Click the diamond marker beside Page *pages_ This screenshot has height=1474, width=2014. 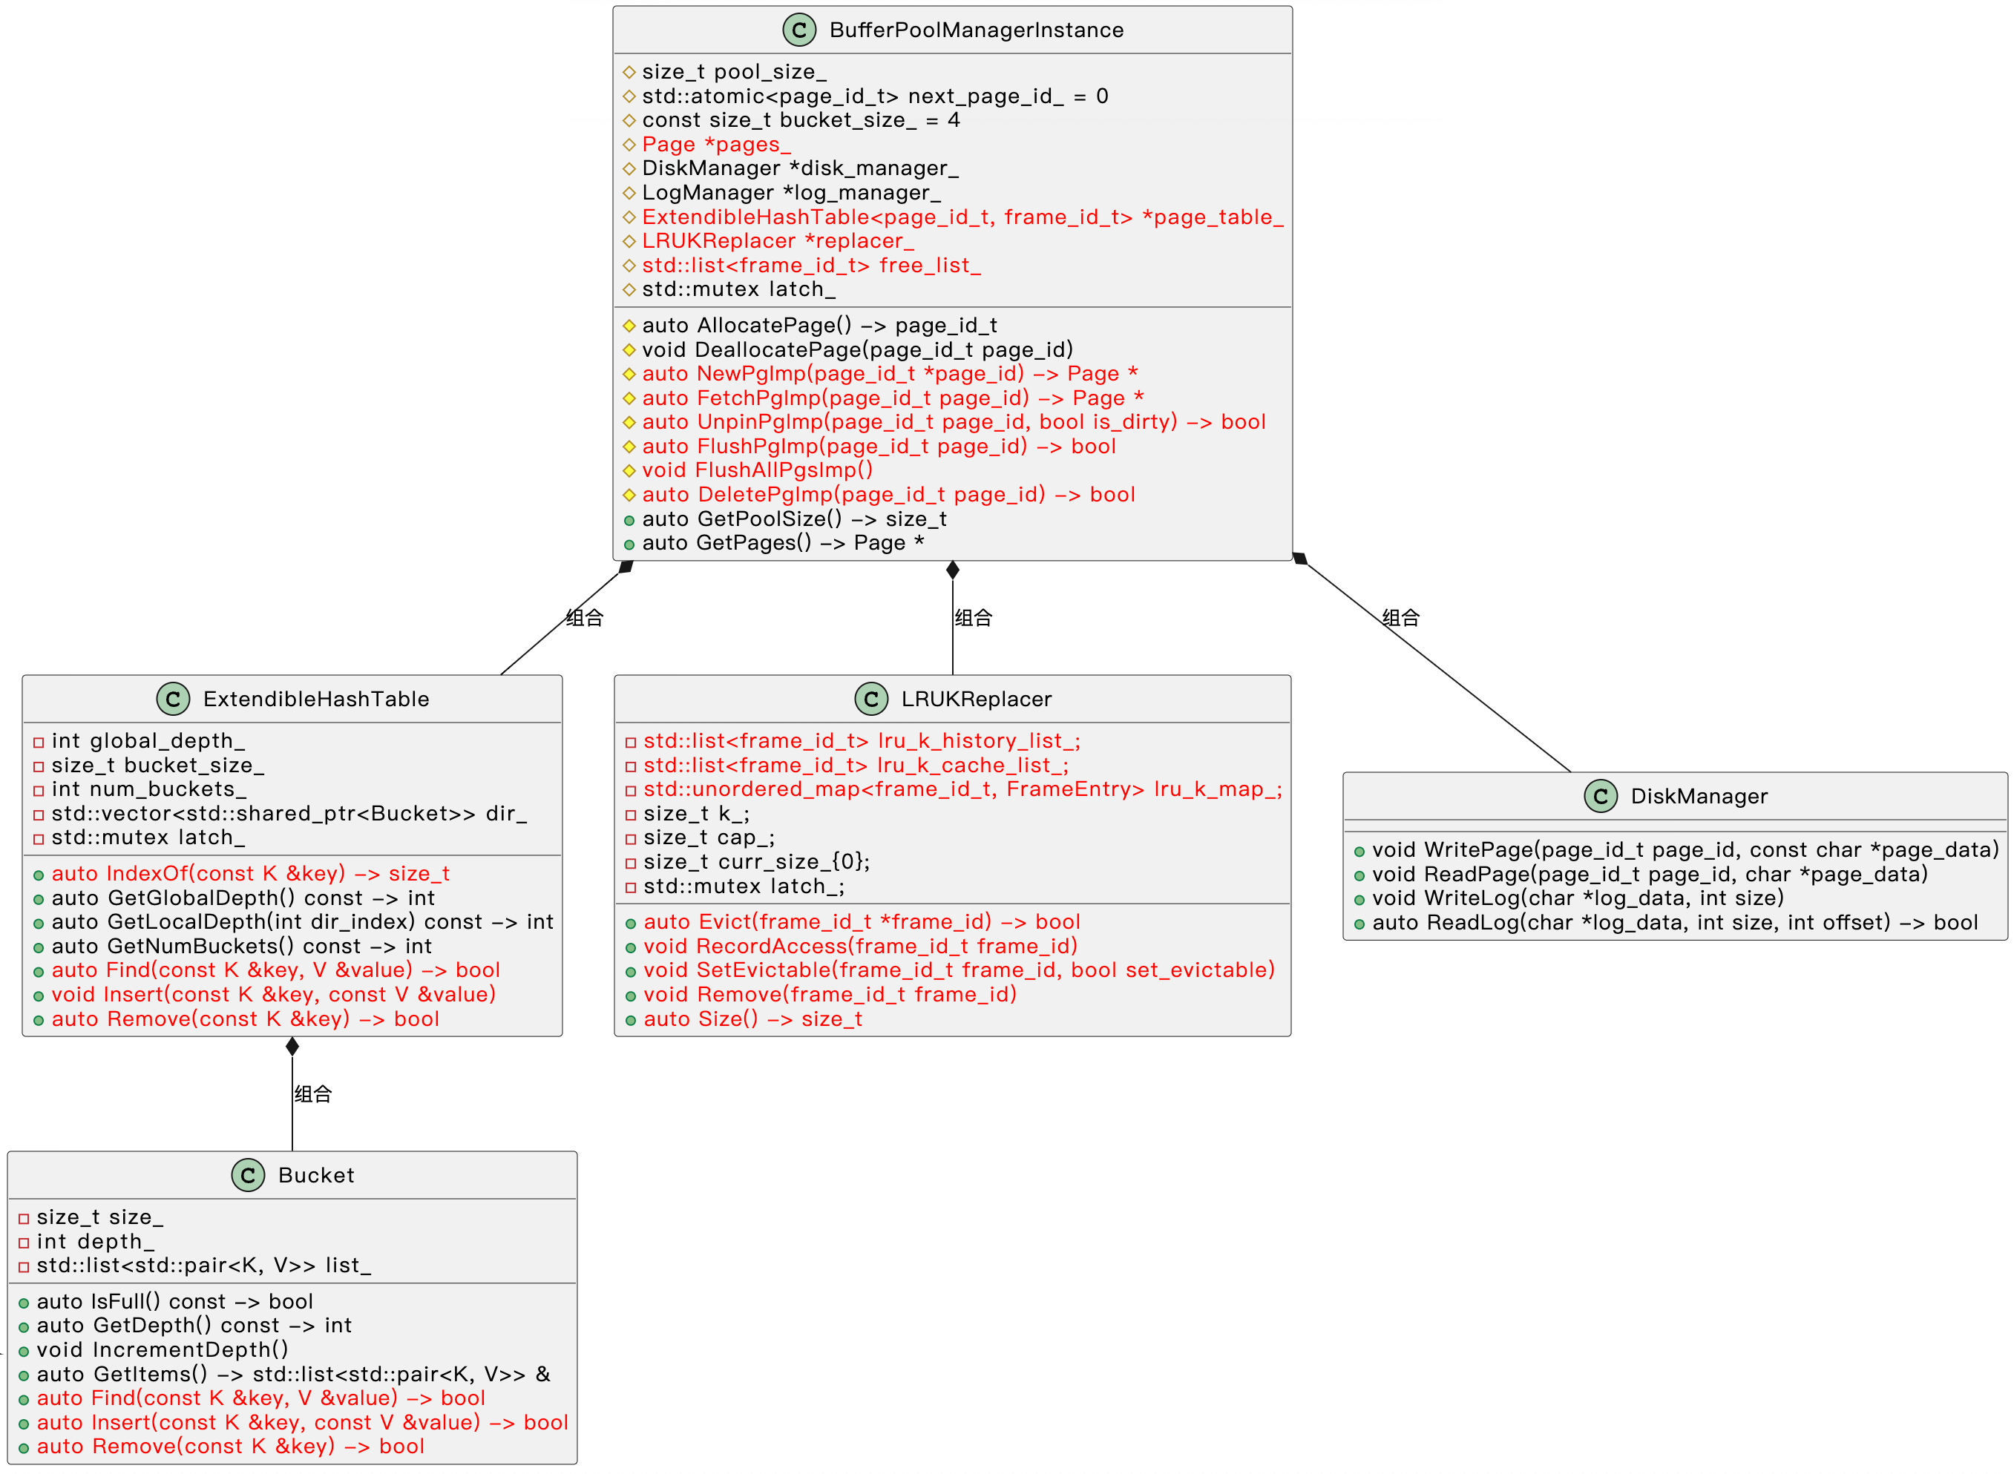click(629, 145)
